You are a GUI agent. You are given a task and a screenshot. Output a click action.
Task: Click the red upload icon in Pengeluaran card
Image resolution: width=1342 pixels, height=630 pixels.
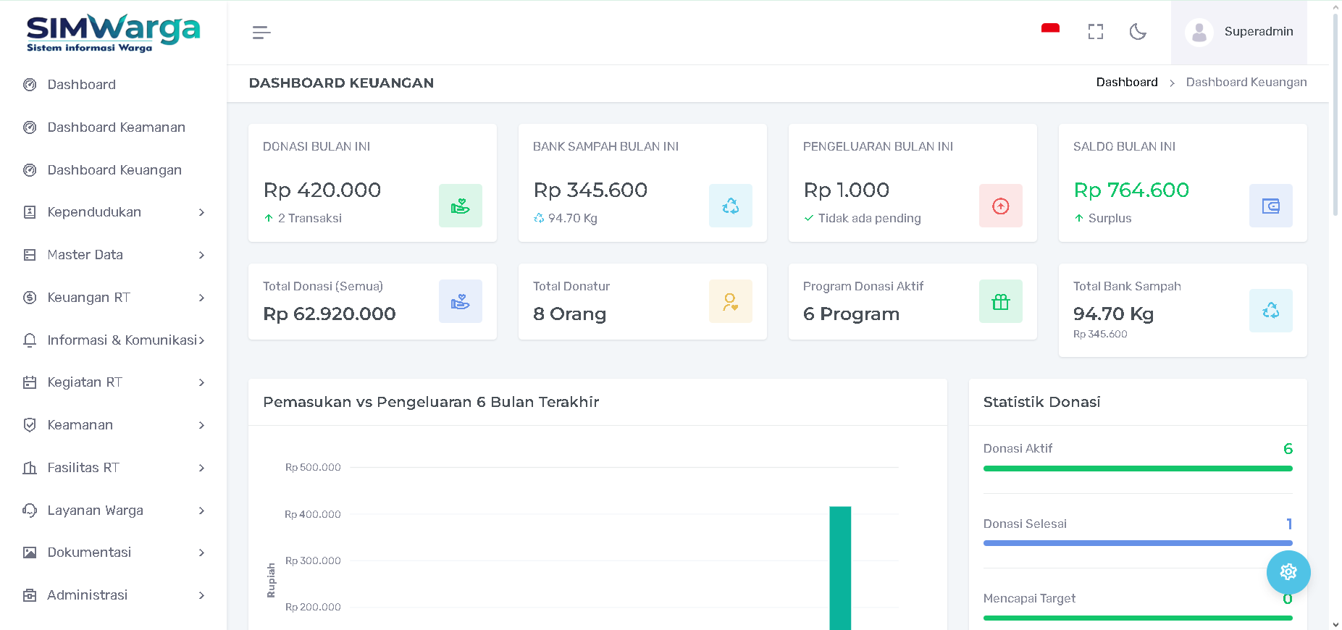coord(1000,206)
